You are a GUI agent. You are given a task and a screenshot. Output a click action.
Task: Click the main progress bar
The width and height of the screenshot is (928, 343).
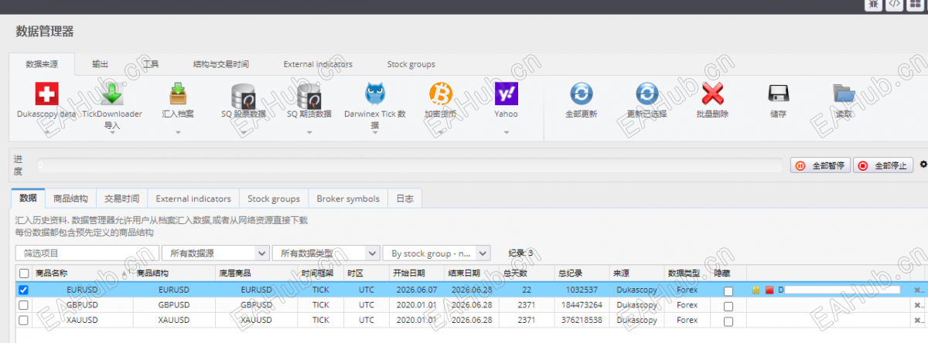click(410, 165)
